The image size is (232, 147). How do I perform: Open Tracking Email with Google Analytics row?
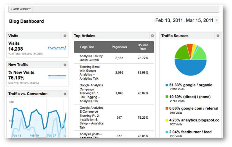(90, 73)
